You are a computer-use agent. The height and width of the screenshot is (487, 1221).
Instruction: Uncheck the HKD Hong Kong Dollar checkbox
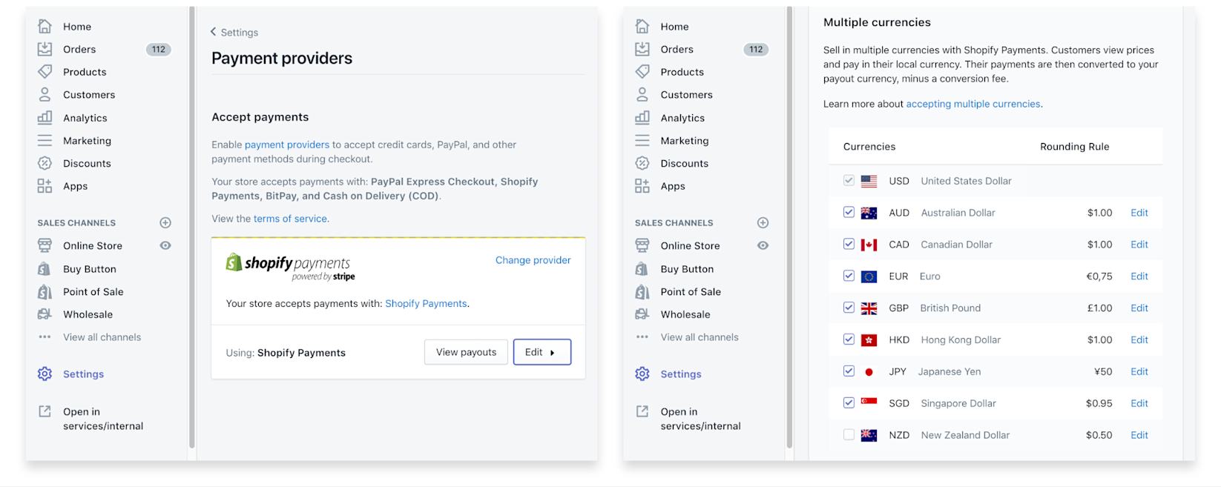[849, 339]
